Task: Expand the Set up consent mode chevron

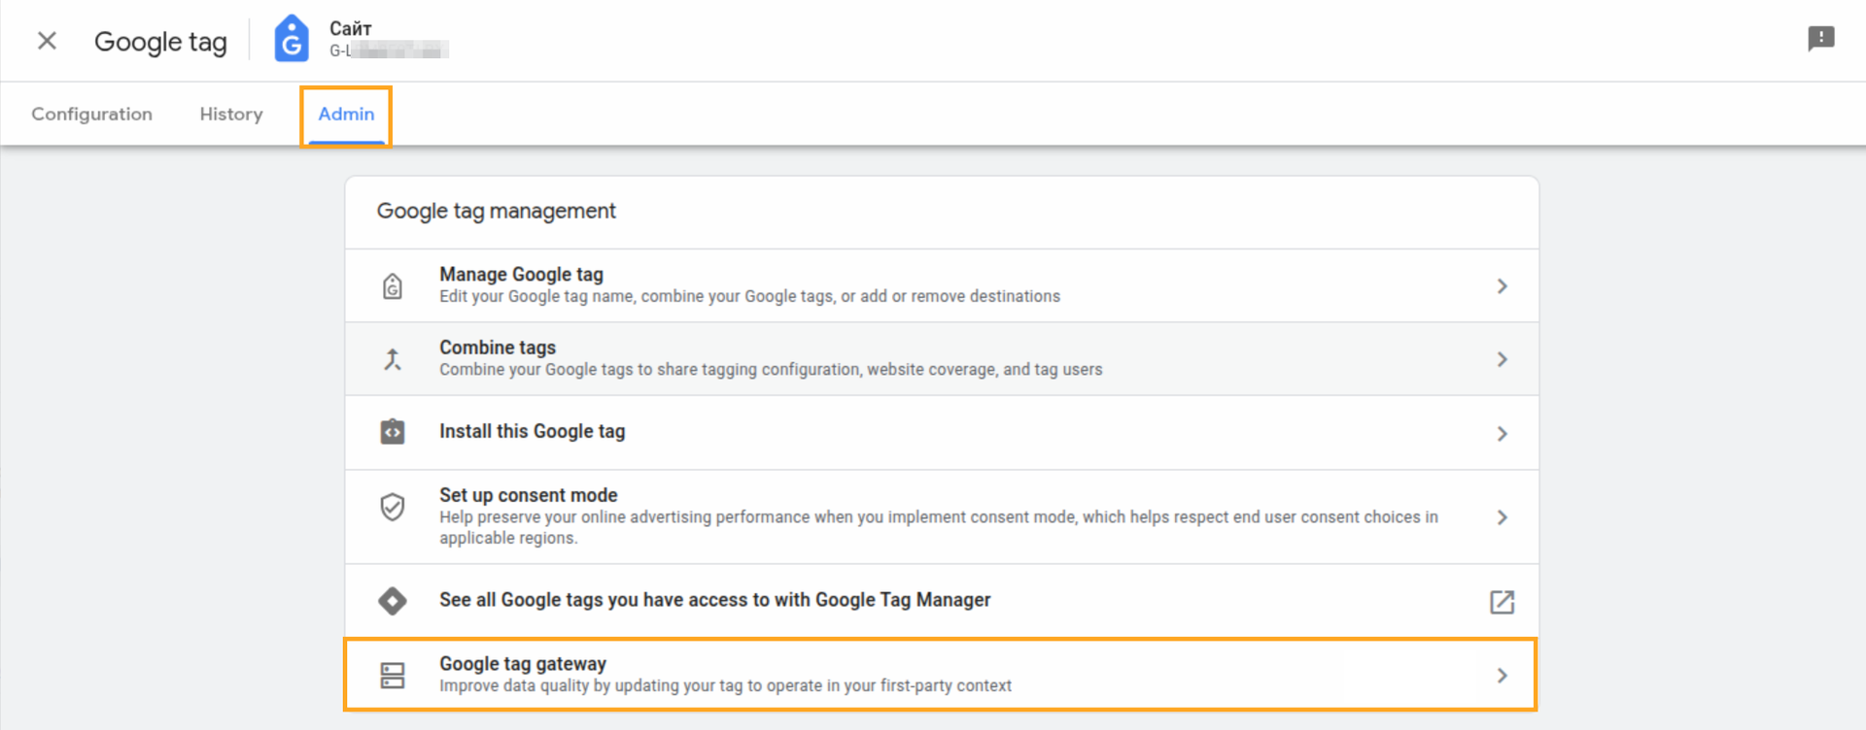Action: pos(1502,517)
